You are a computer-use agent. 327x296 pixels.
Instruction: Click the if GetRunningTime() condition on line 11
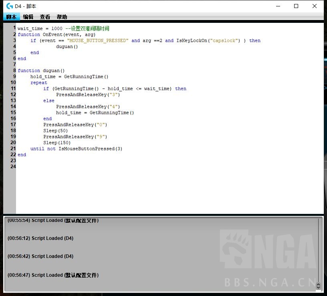coord(115,89)
